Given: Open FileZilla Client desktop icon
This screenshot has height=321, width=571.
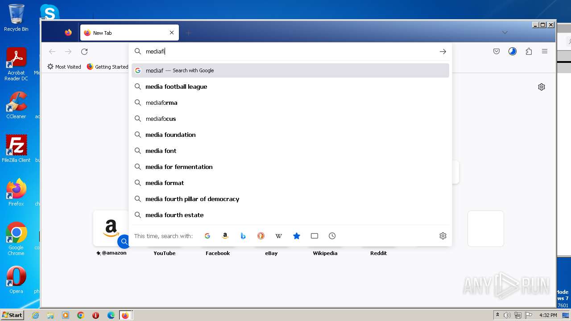Looking at the screenshot, I should [x=16, y=148].
